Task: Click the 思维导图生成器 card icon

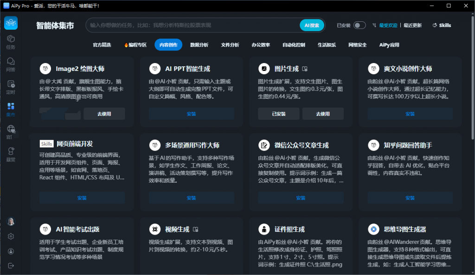Action: [373, 229]
